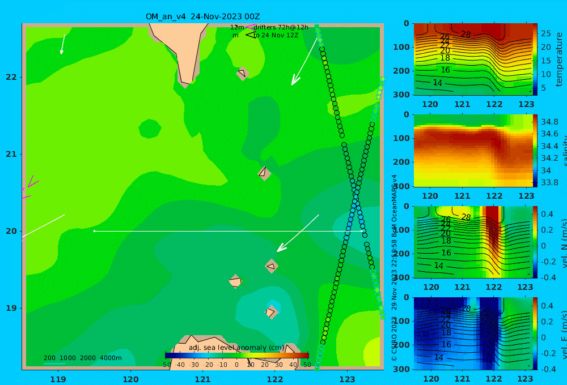Screen dimensions: 567x385
Task: Open the vel. N cross-section panel
Action: pos(473,242)
